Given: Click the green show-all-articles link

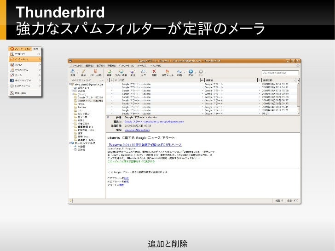Looking at the screenshot, I should (x=131, y=162).
